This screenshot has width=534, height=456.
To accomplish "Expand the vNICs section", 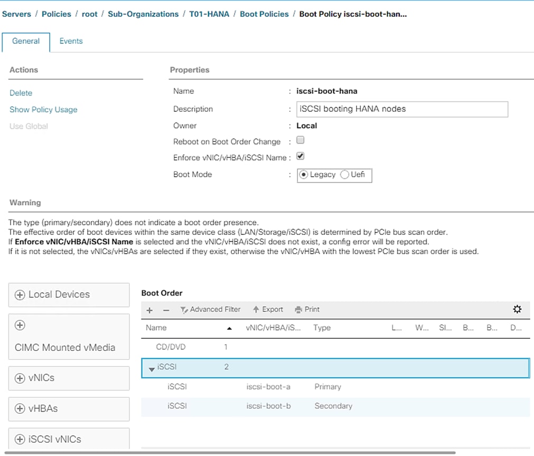I will point(20,378).
